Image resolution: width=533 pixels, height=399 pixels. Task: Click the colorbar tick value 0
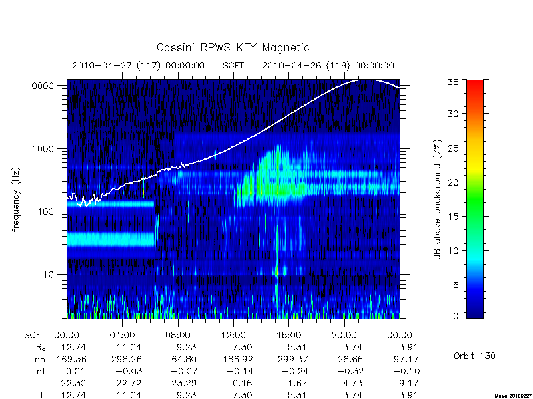(x=456, y=317)
